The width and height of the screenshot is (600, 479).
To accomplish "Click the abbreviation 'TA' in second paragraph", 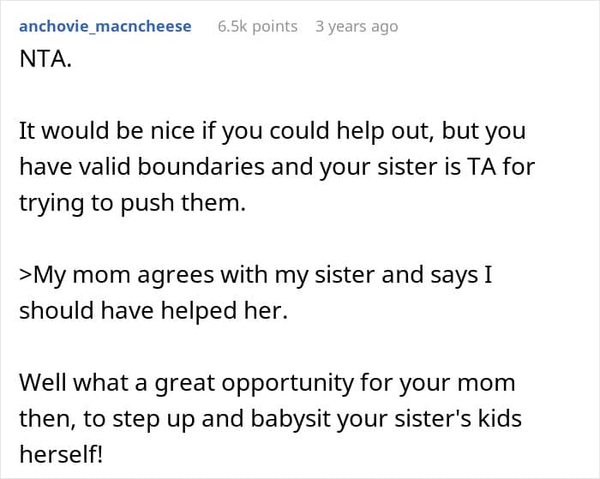I will (x=482, y=167).
